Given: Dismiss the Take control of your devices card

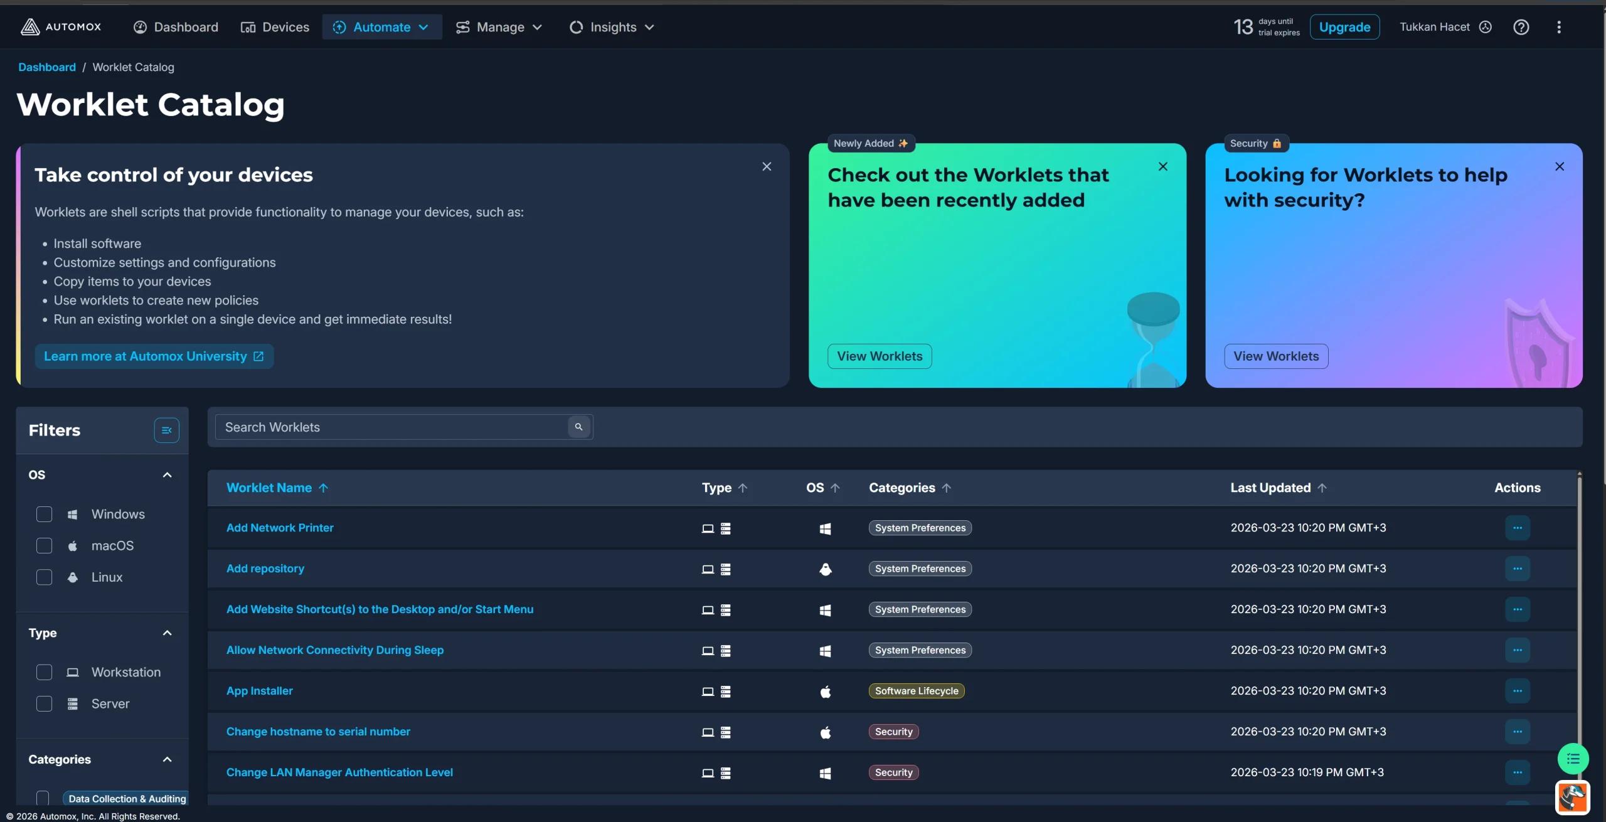Looking at the screenshot, I should [x=767, y=166].
